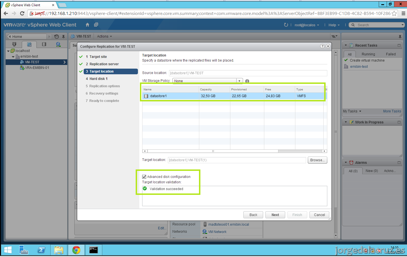This screenshot has width=407, height=257.
Task: Collapse the emibin-test datacenter node
Action: pyautogui.click(x=13, y=57)
